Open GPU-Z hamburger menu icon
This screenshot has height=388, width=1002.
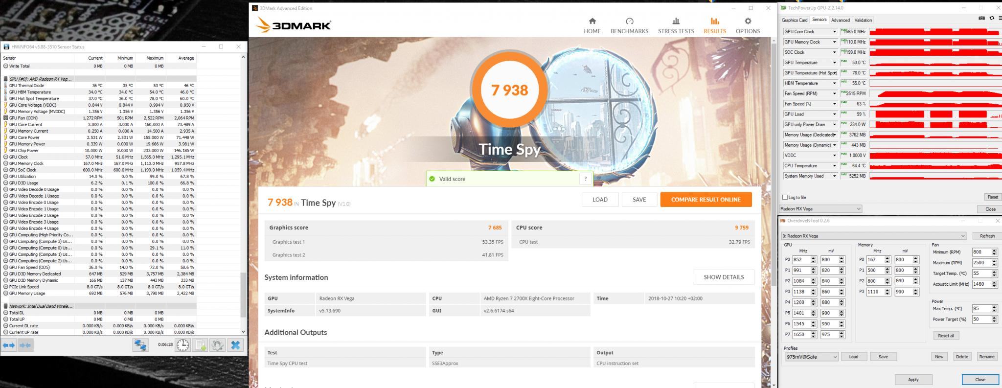tap(1000, 18)
